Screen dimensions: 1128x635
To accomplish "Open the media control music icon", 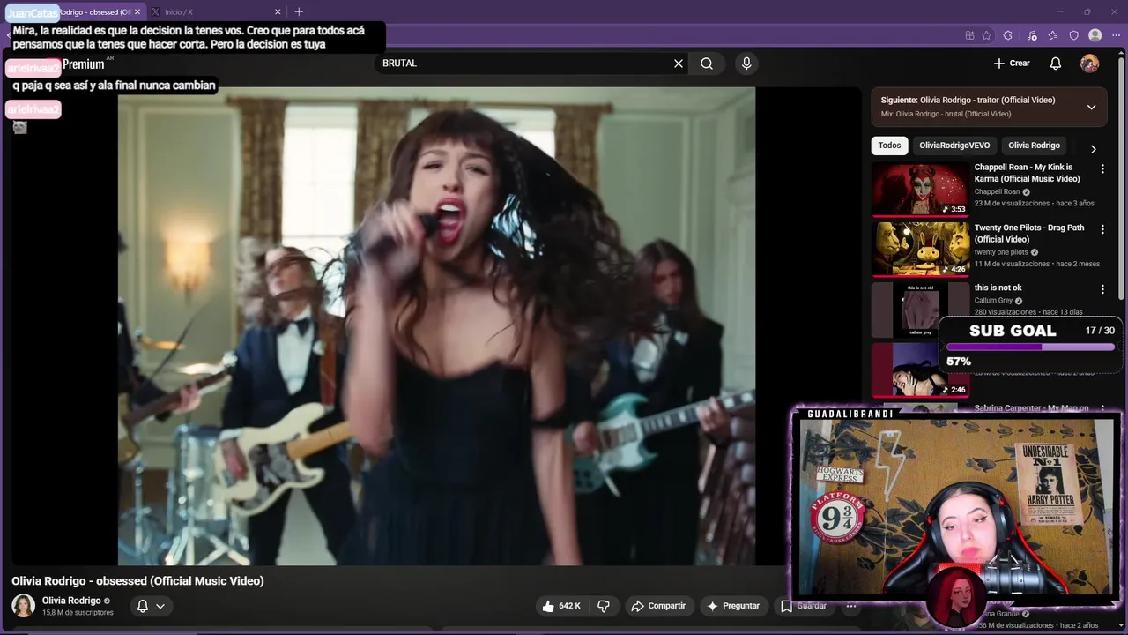I will pos(1031,35).
